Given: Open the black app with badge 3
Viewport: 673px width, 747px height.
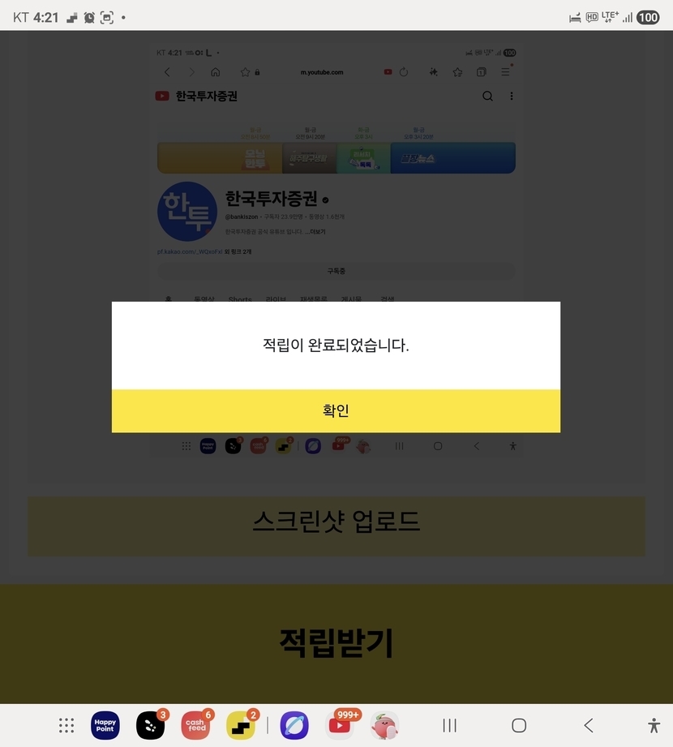Looking at the screenshot, I should click(151, 726).
